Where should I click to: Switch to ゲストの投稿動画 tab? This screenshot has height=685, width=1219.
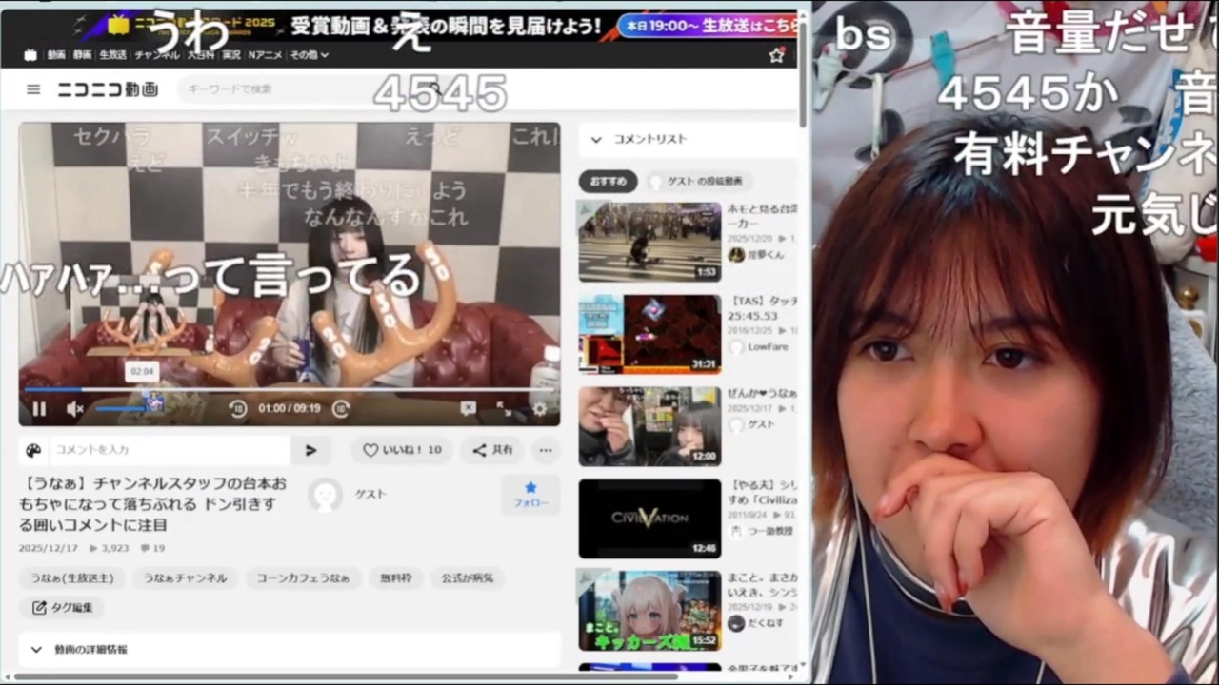(x=699, y=181)
